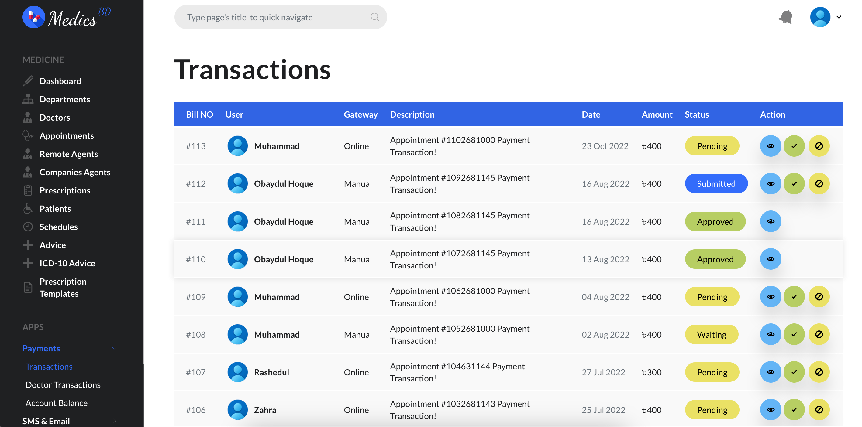The image size is (862, 427).
Task: View approved transaction #111
Action: pos(771,221)
